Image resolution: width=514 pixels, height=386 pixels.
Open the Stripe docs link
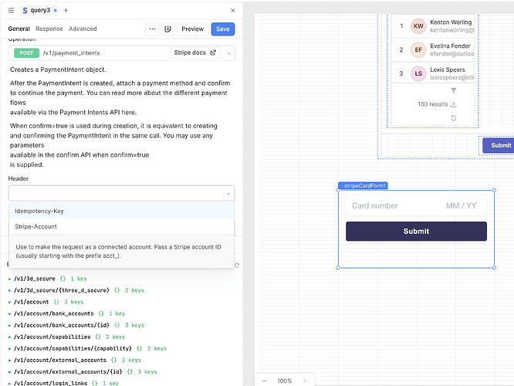pos(195,52)
